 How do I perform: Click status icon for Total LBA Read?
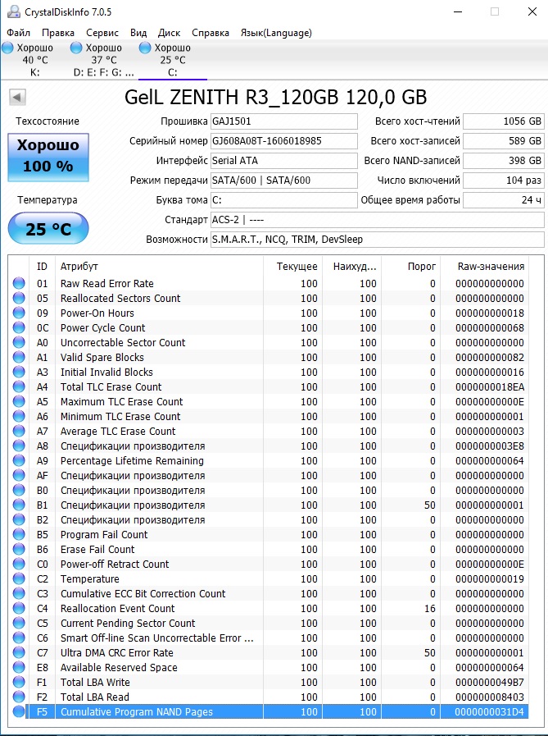tap(19, 697)
